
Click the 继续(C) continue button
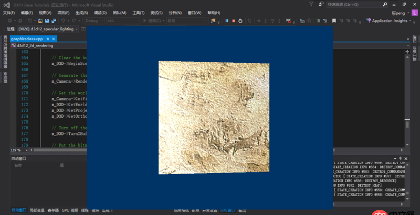152,21
